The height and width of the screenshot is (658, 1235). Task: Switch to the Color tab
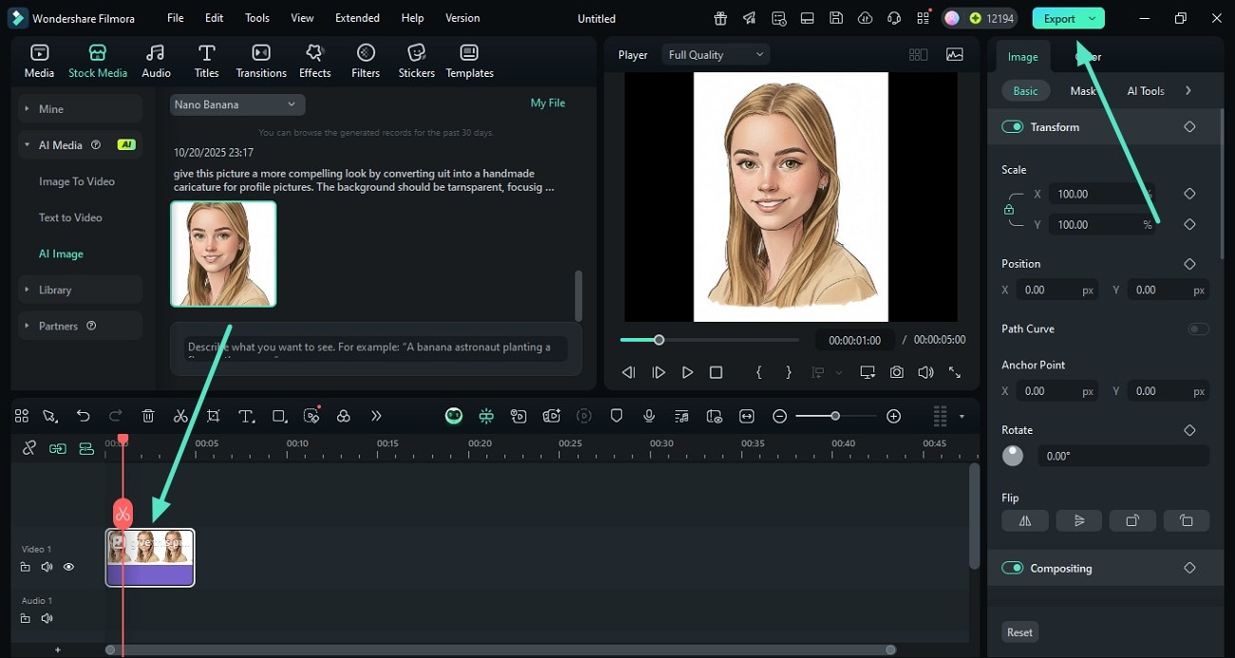click(x=1089, y=56)
